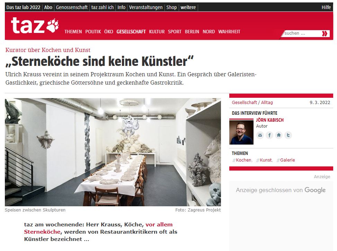Screen dimensions: 337x251
Task: Follow the 'vor allem Sterneköche' link
Action: click(x=98, y=228)
